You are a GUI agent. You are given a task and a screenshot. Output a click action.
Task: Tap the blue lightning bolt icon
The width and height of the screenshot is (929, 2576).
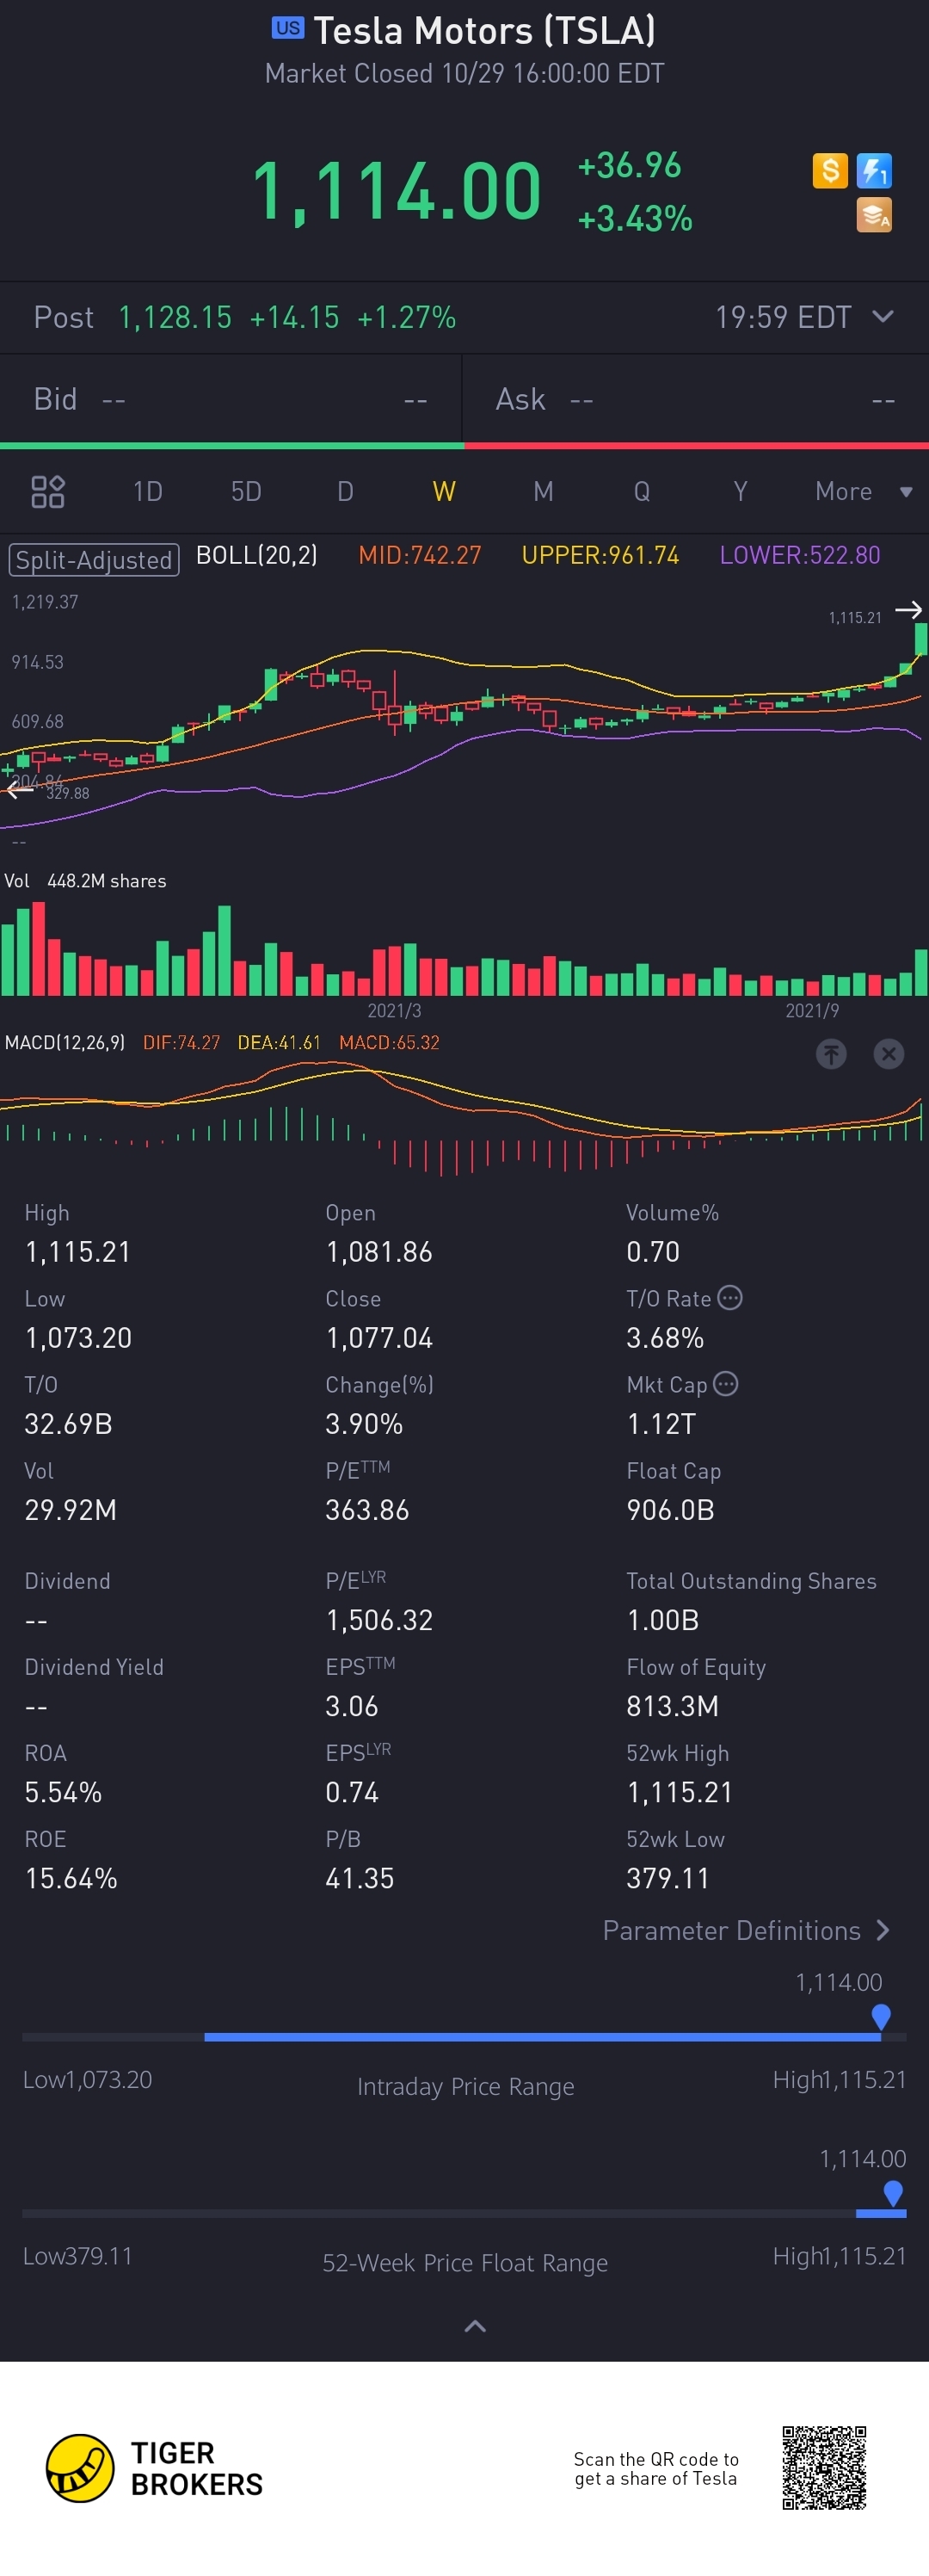(x=874, y=171)
